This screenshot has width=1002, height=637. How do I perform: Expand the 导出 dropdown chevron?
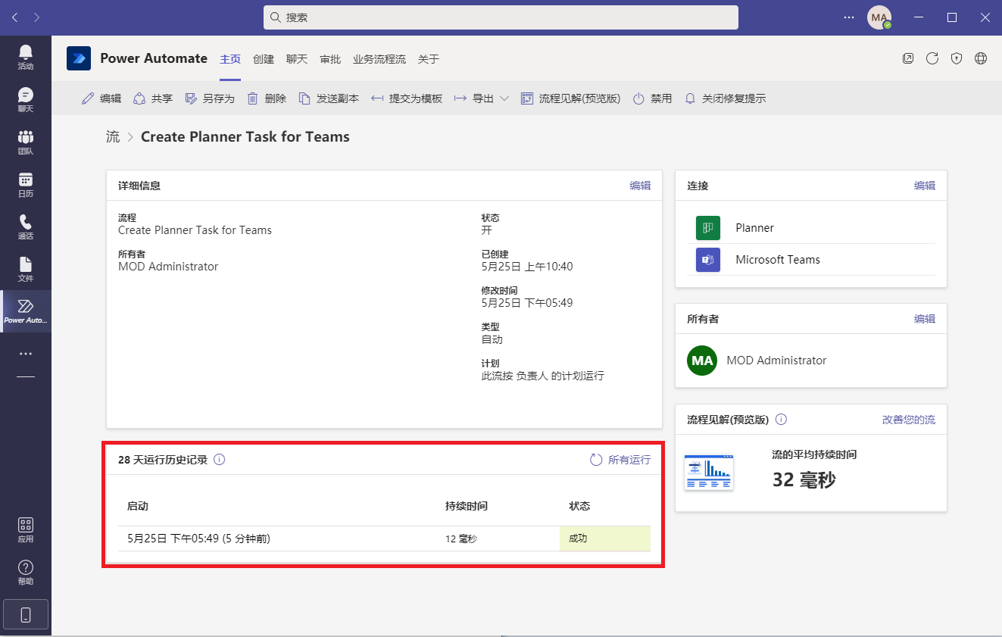504,98
